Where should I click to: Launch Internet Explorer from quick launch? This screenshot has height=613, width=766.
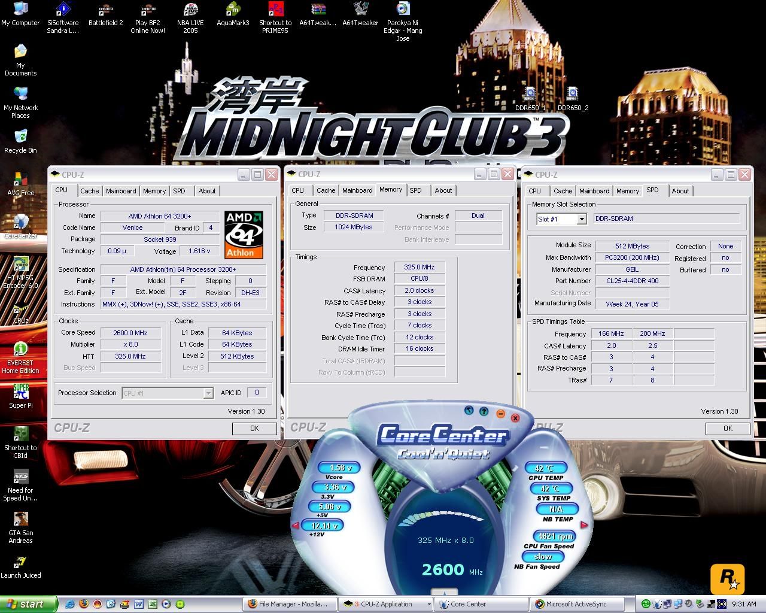point(71,604)
